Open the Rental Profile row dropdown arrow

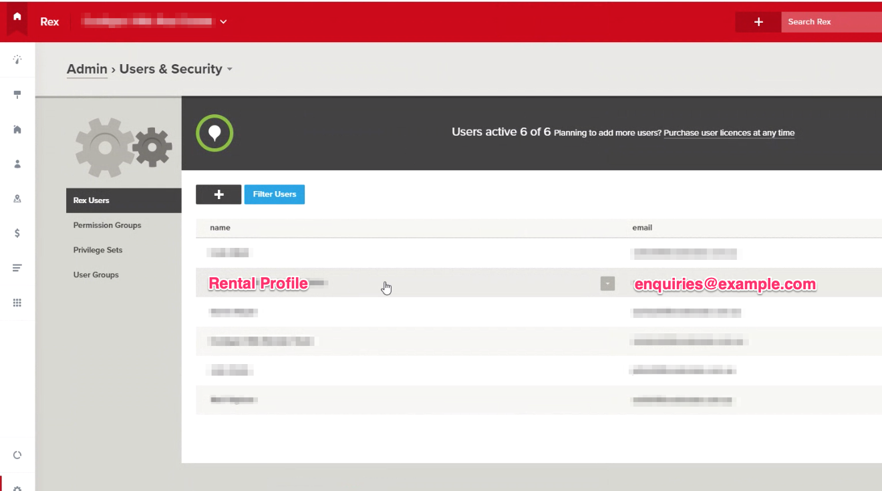pos(607,283)
